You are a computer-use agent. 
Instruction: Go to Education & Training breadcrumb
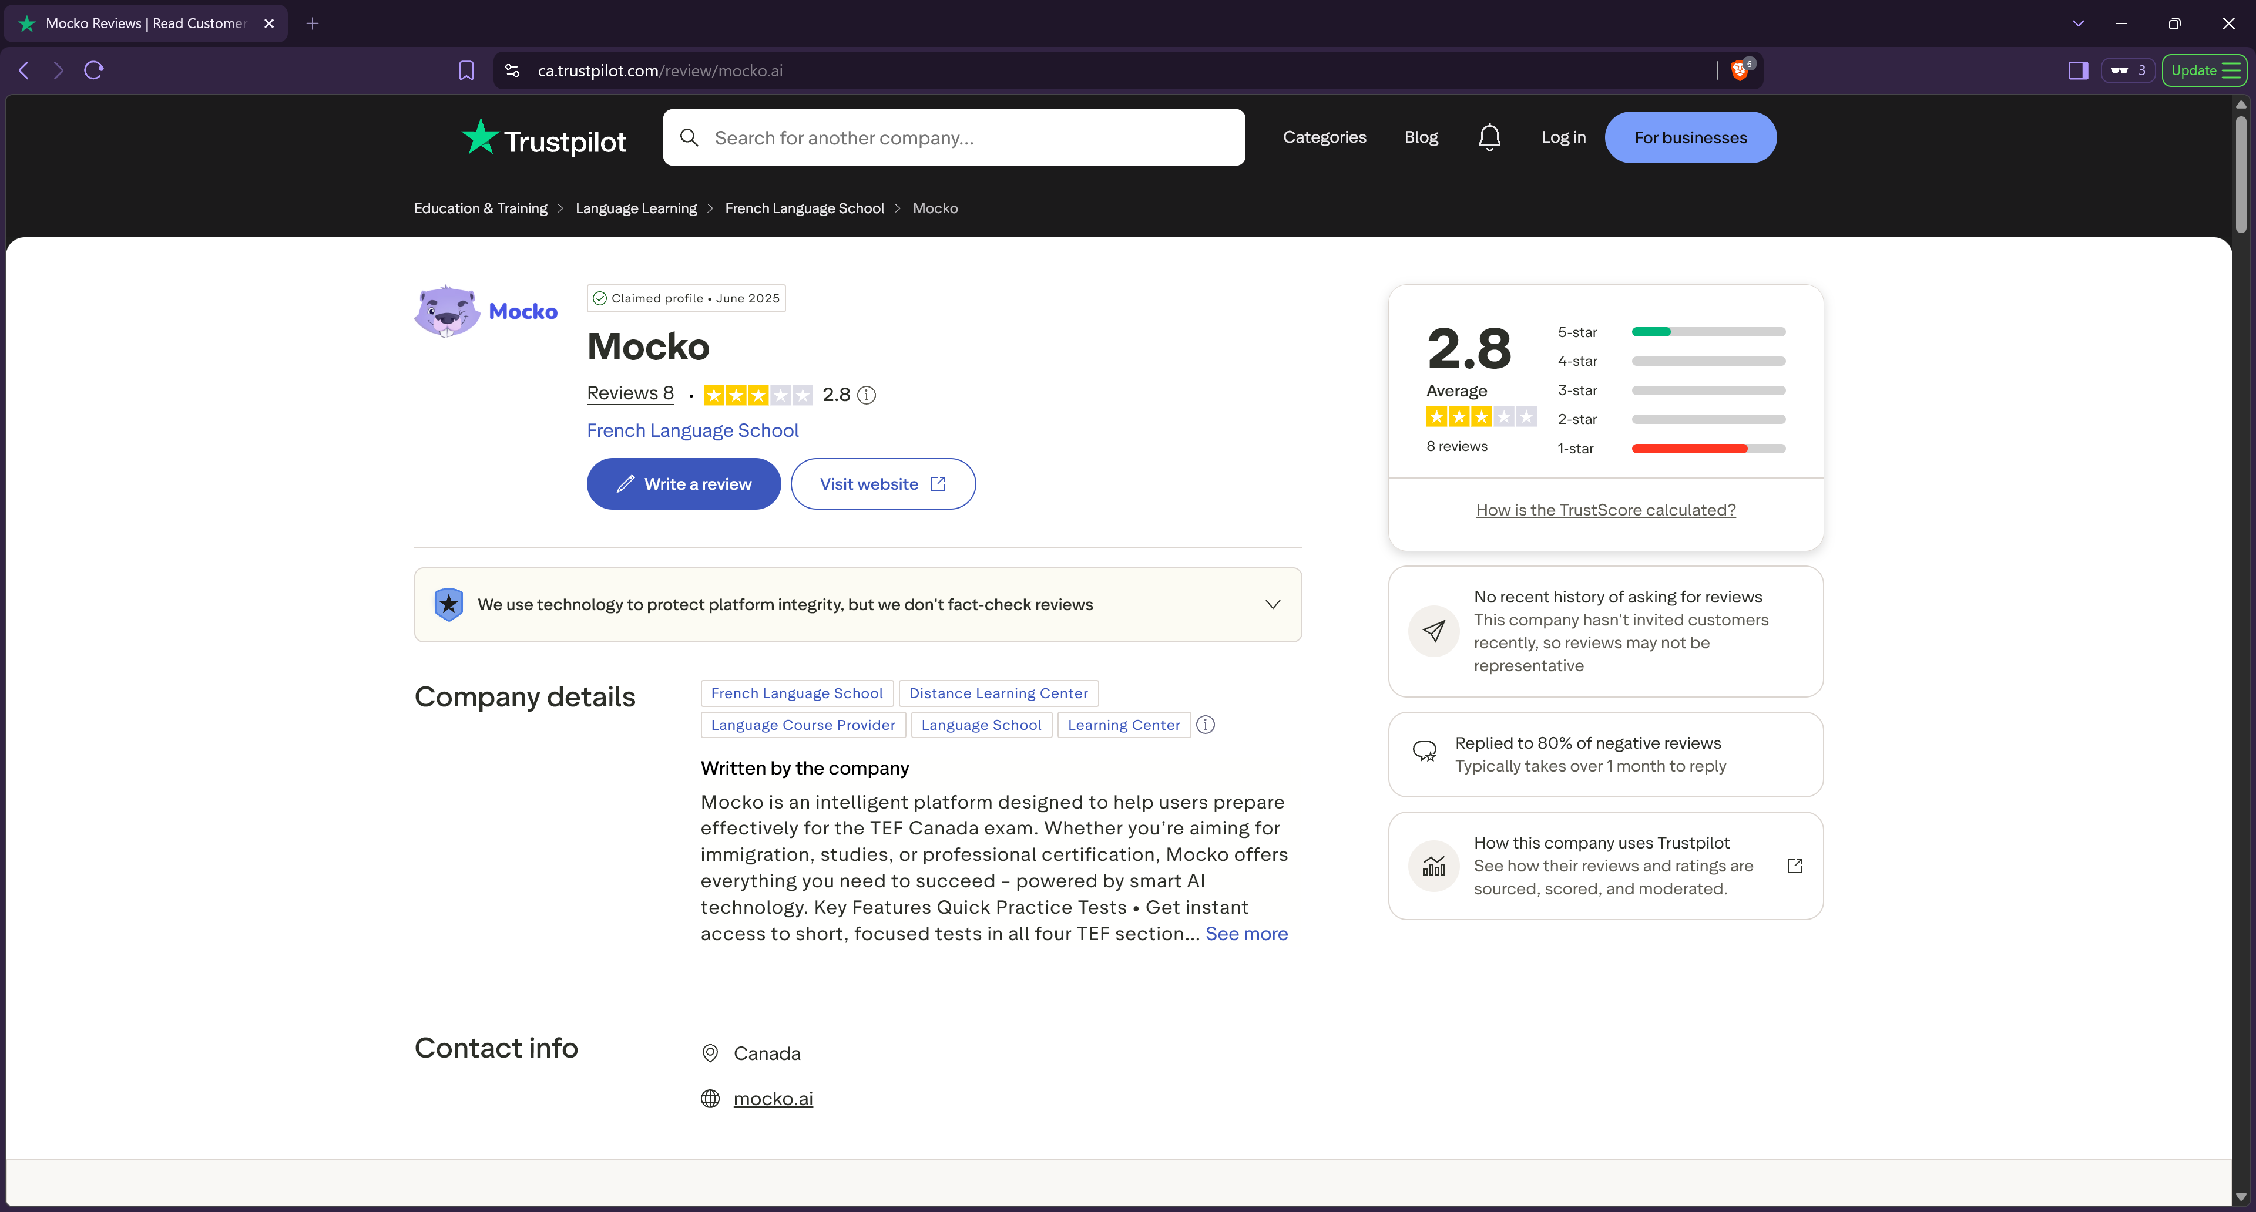481,208
